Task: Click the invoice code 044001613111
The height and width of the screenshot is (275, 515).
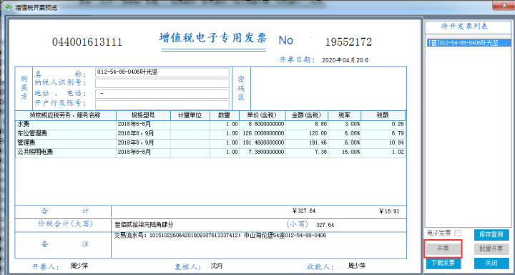Action: [x=87, y=42]
